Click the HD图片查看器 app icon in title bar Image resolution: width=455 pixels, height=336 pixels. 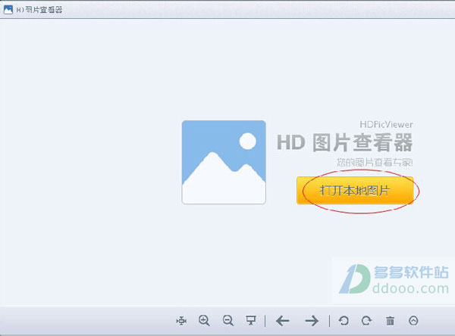(x=8, y=10)
